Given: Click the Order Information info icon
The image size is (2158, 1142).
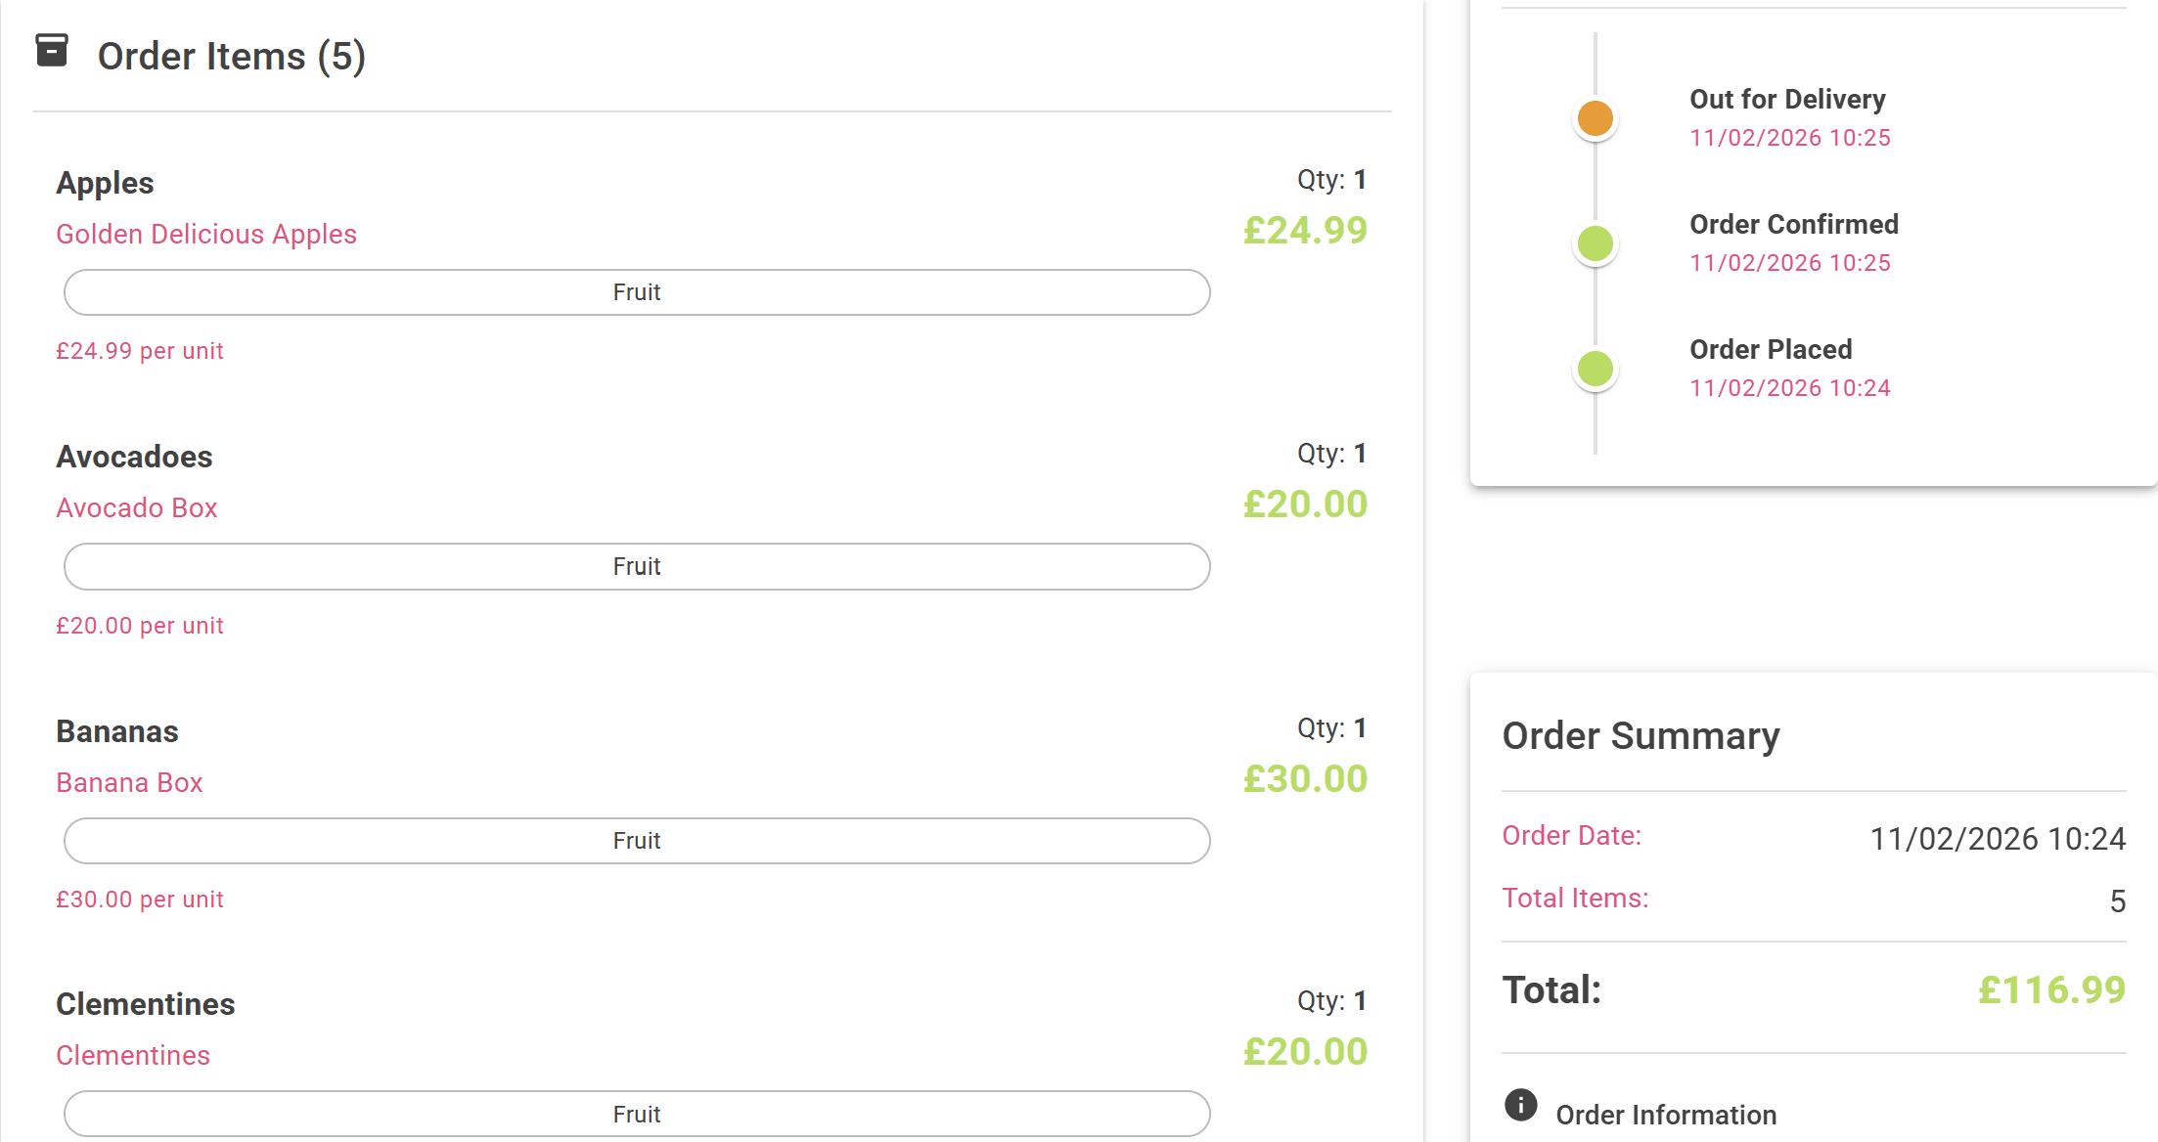Looking at the screenshot, I should 1520,1104.
